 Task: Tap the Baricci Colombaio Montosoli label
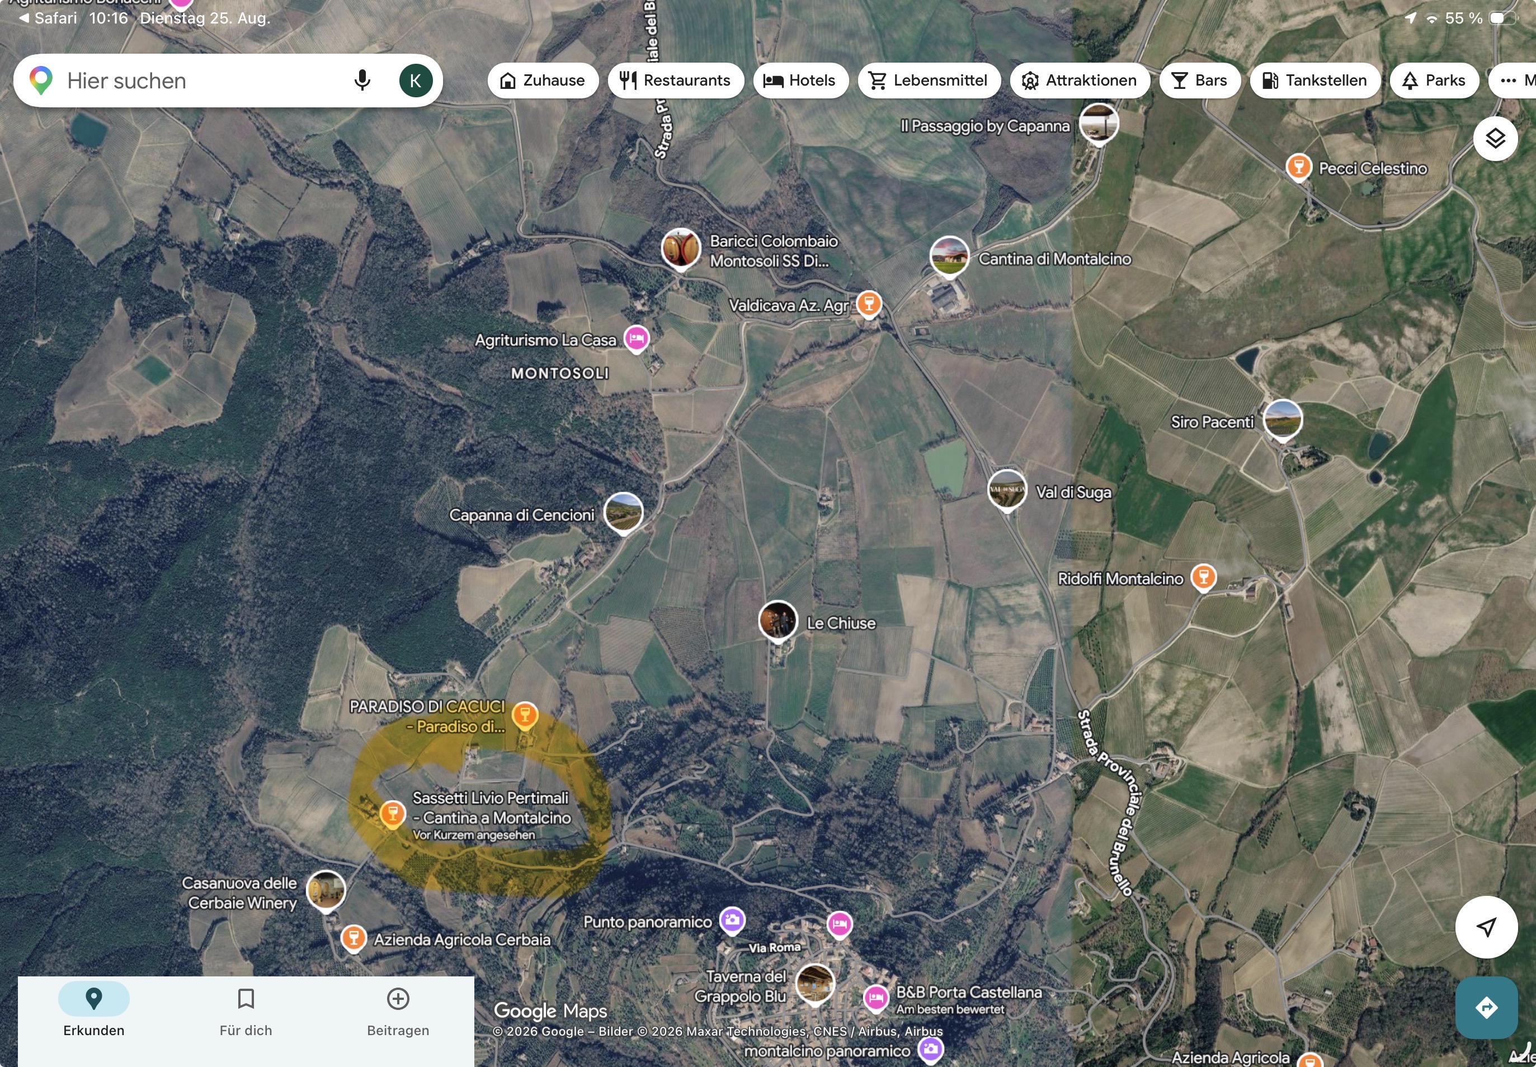(x=773, y=251)
